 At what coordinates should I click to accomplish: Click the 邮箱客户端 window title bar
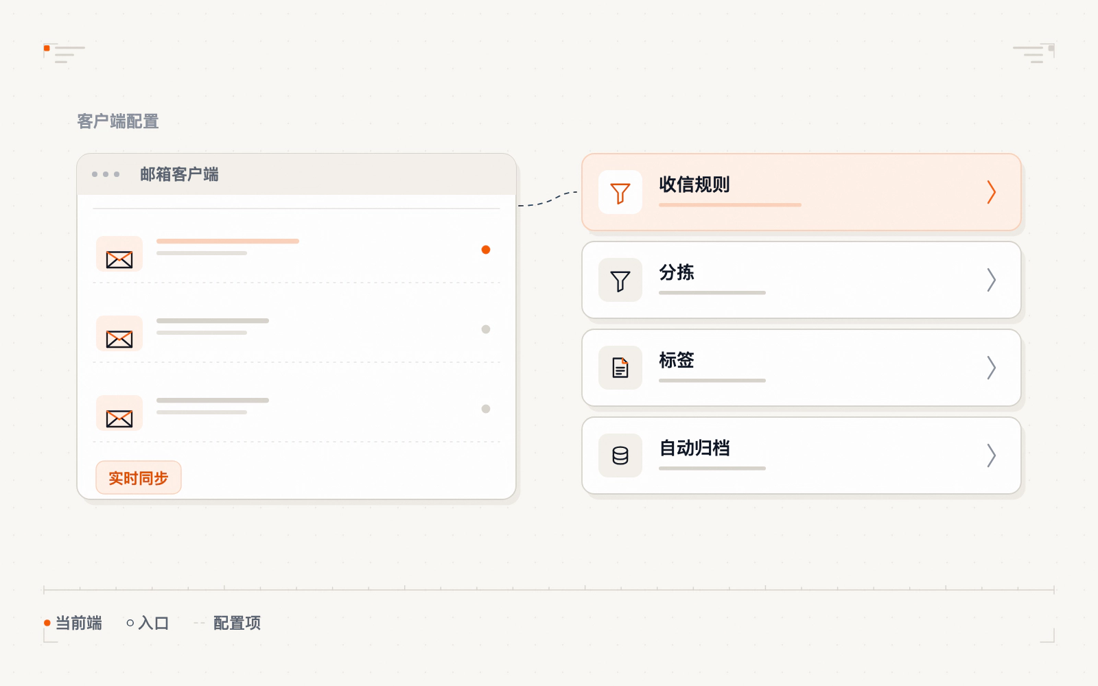pyautogui.click(x=296, y=174)
